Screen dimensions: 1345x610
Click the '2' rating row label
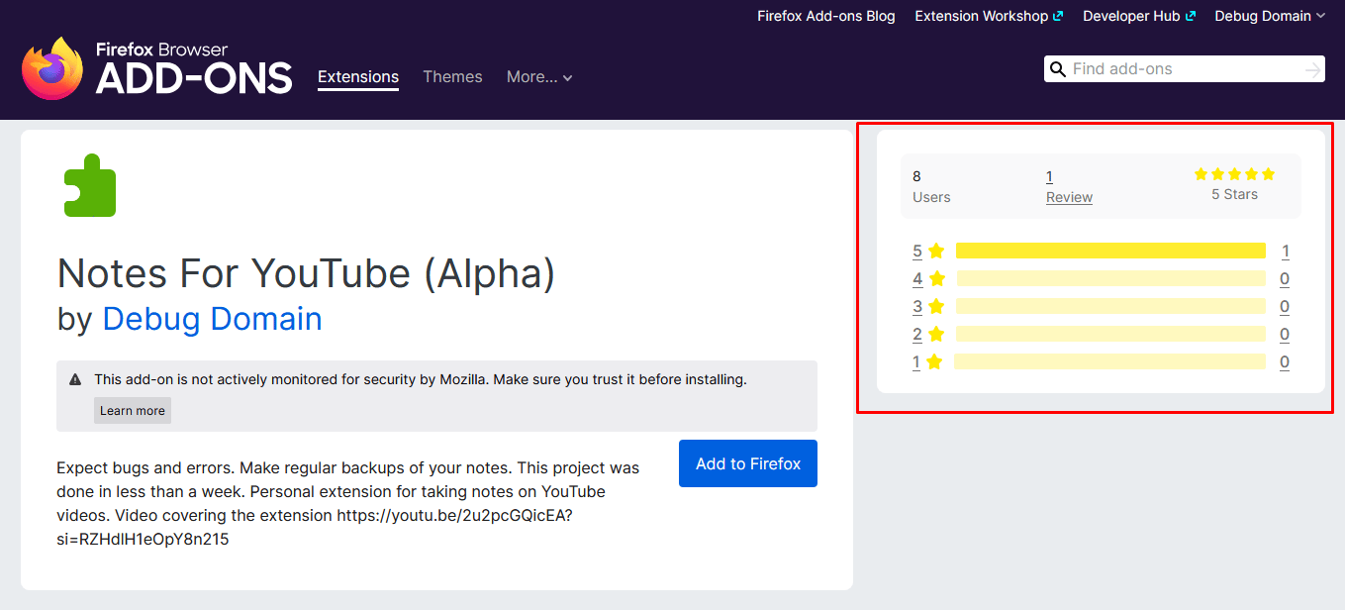[917, 335]
